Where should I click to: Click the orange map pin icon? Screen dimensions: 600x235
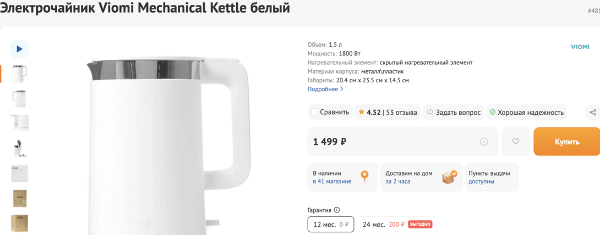tap(364, 176)
